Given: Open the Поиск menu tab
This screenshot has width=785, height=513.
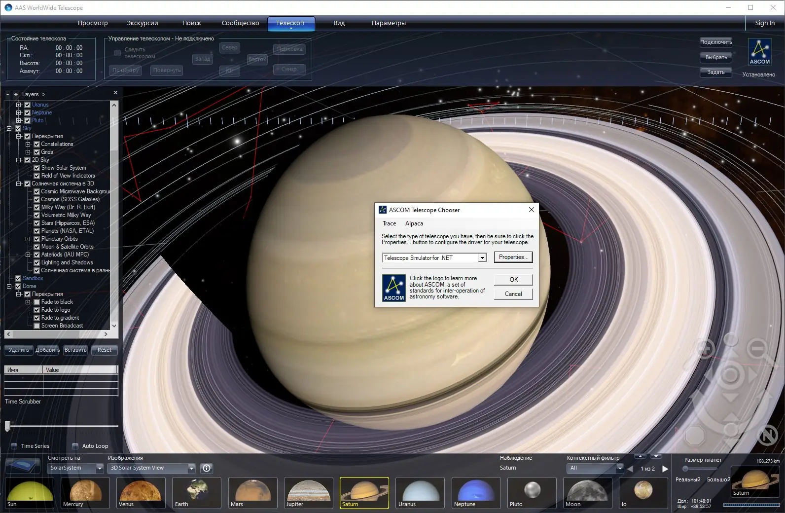Looking at the screenshot, I should pyautogui.click(x=191, y=23).
